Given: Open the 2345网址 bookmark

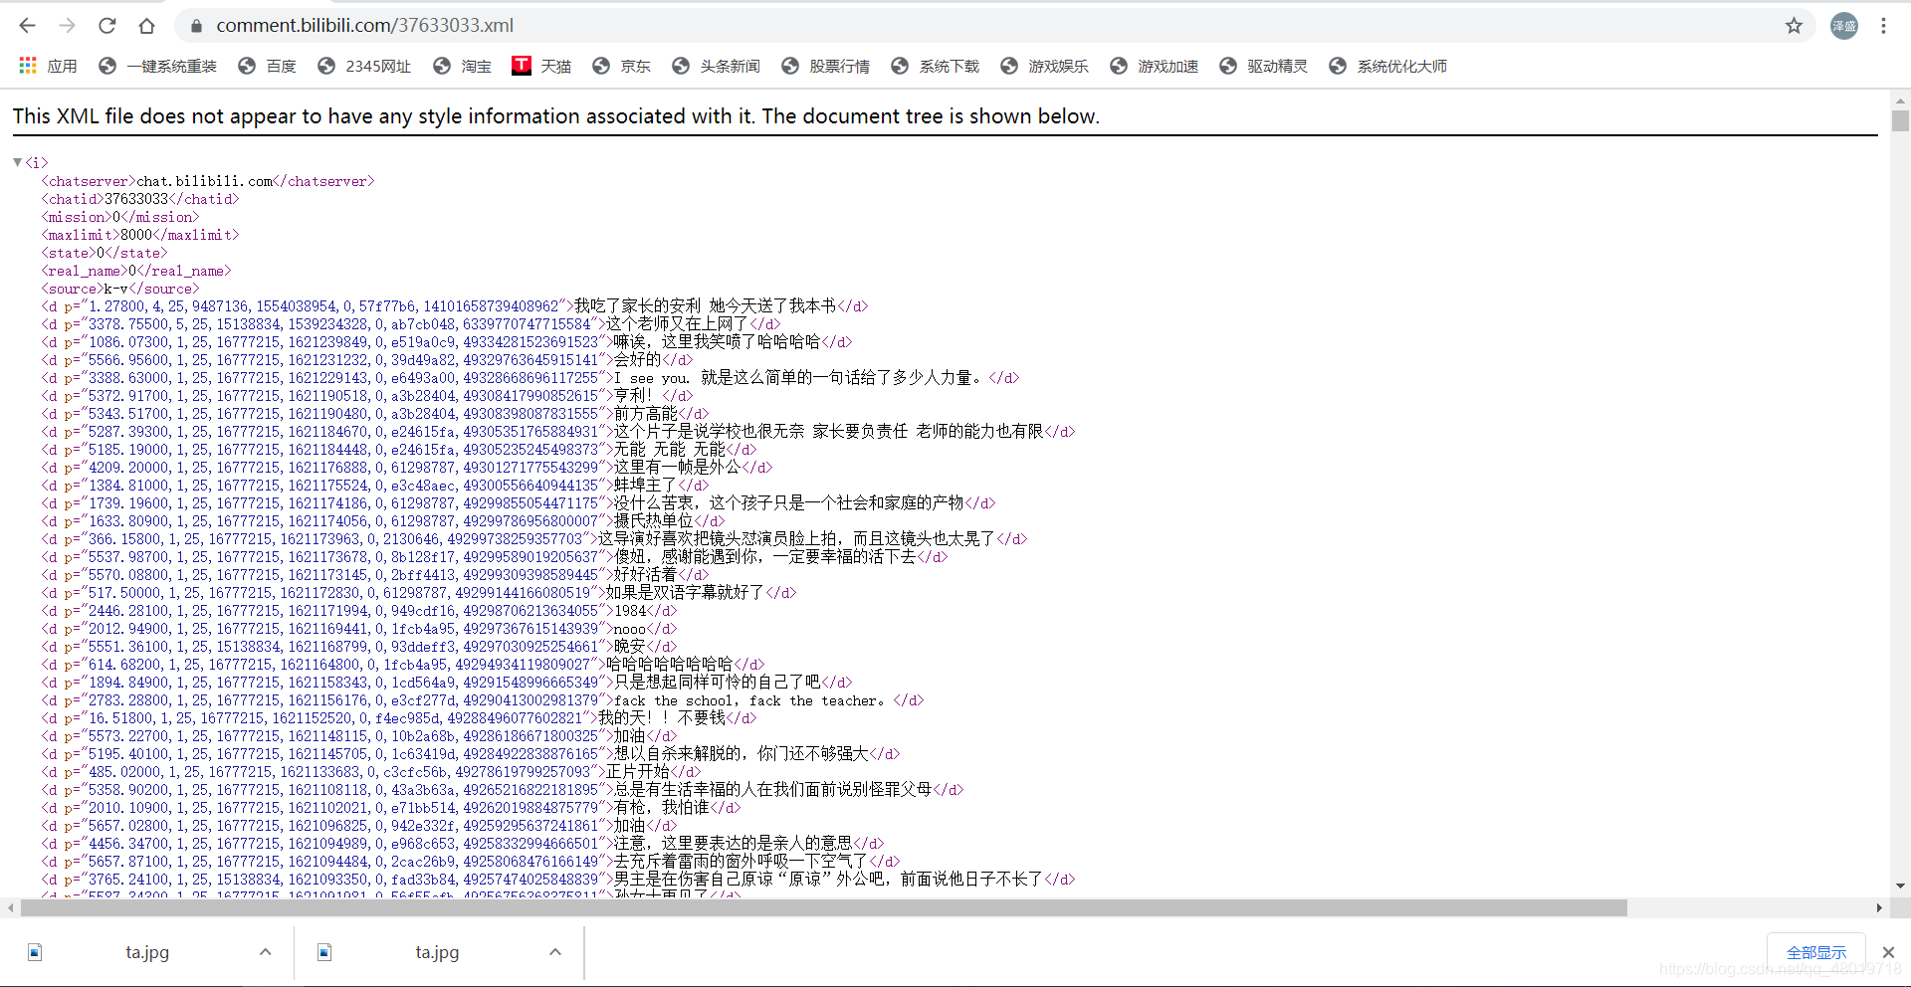Looking at the screenshot, I should (364, 66).
